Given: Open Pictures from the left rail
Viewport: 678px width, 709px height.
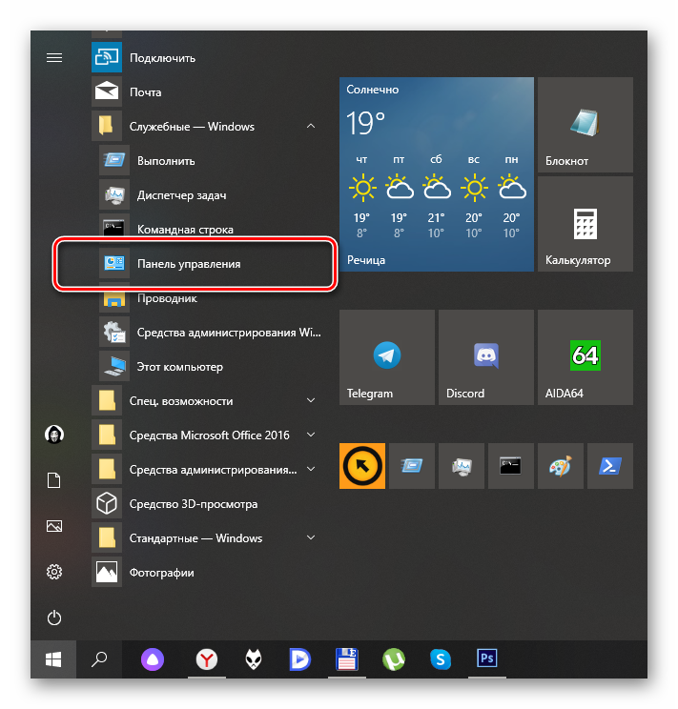Looking at the screenshot, I should click(x=54, y=526).
